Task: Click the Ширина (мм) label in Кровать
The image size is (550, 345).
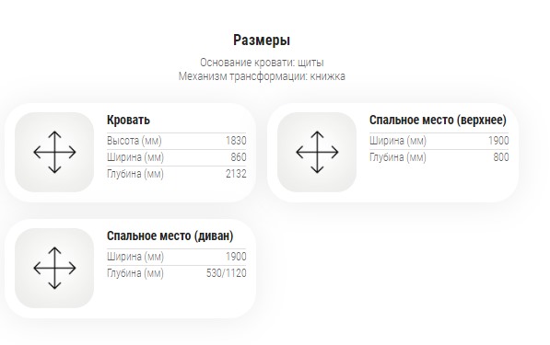Action: (135, 157)
